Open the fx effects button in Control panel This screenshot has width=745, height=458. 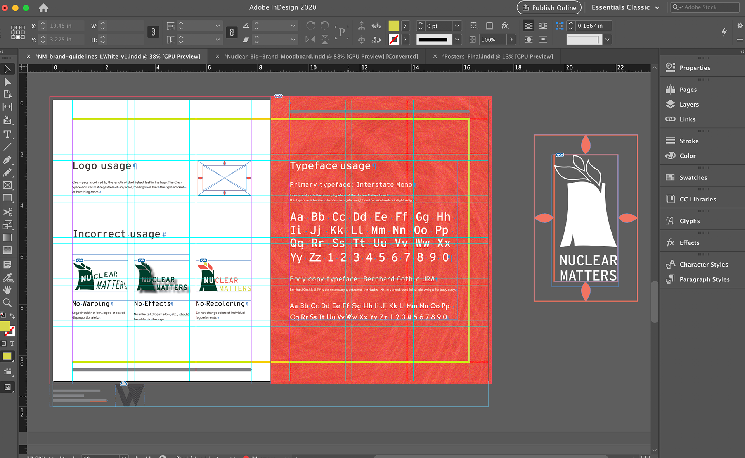pyautogui.click(x=505, y=26)
